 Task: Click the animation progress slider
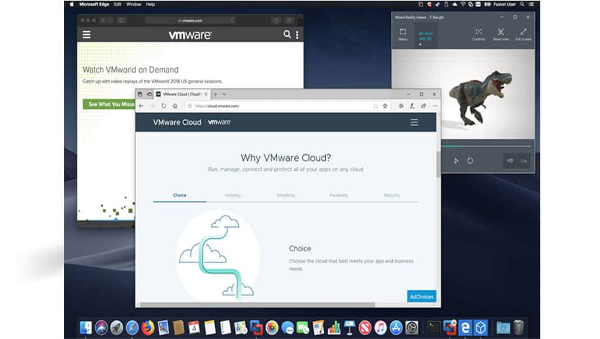(486, 146)
